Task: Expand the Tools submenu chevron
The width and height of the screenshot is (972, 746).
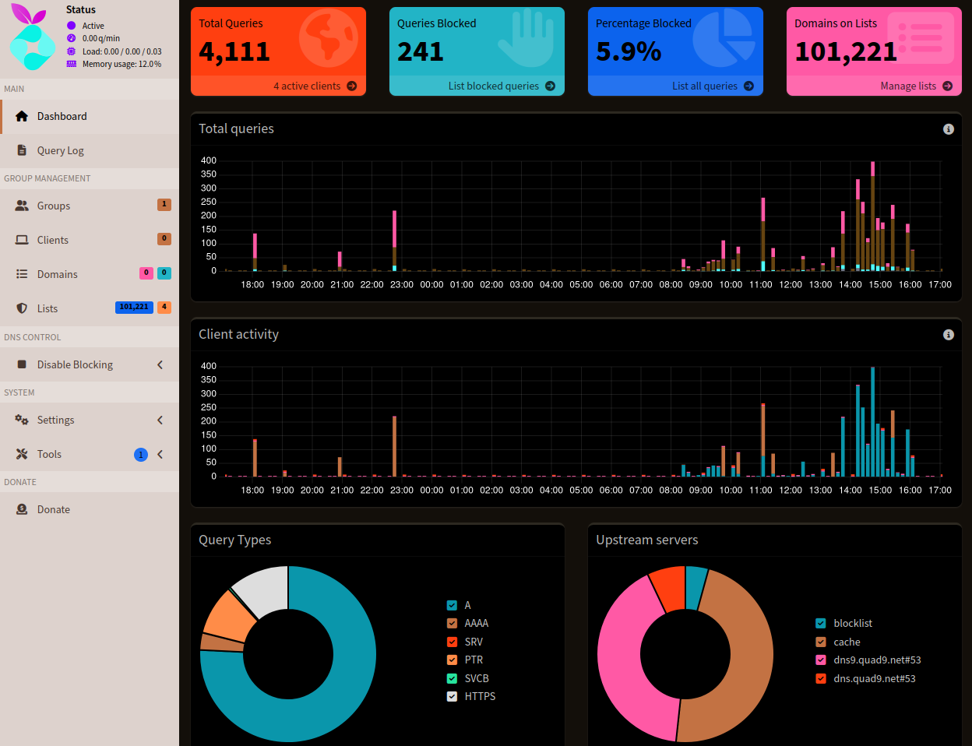Action: pyautogui.click(x=160, y=453)
